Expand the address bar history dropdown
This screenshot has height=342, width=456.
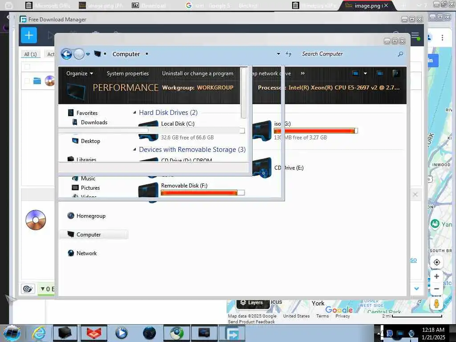coord(278,54)
